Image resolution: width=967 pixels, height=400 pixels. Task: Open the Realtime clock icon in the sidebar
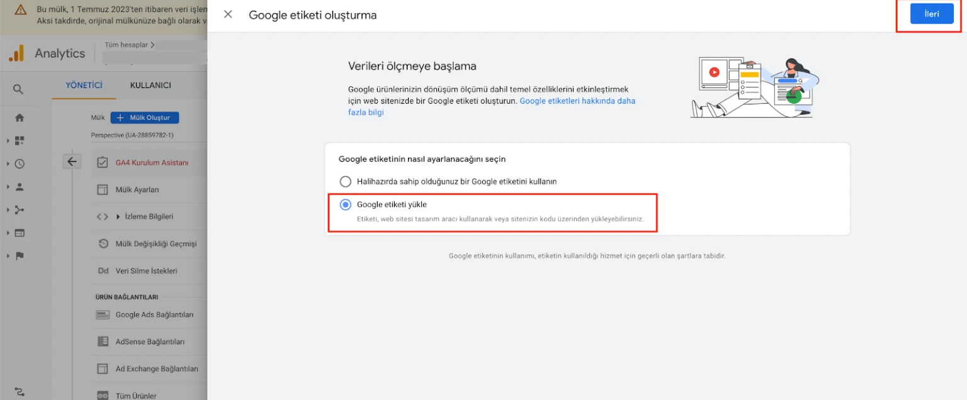point(20,164)
